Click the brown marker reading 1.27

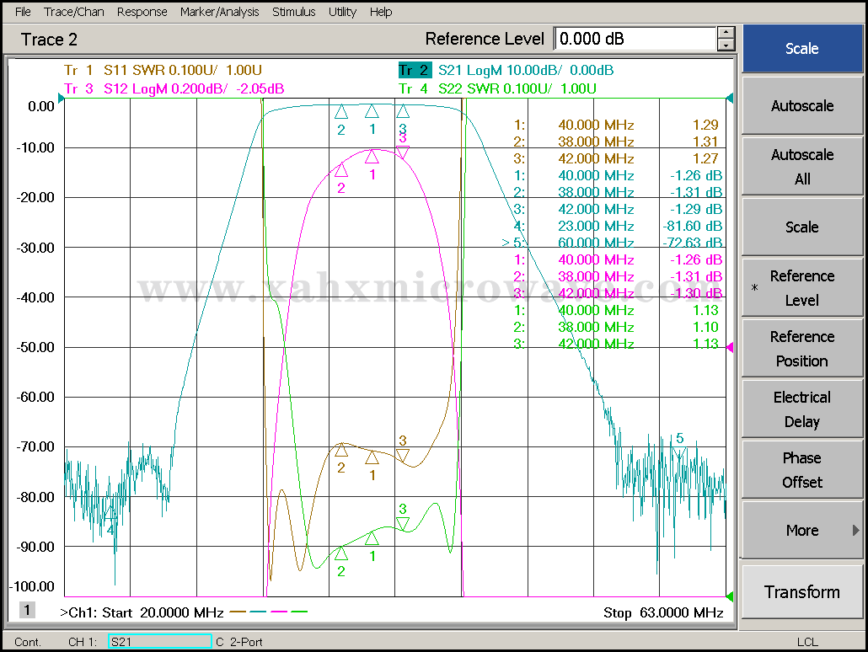(705, 159)
